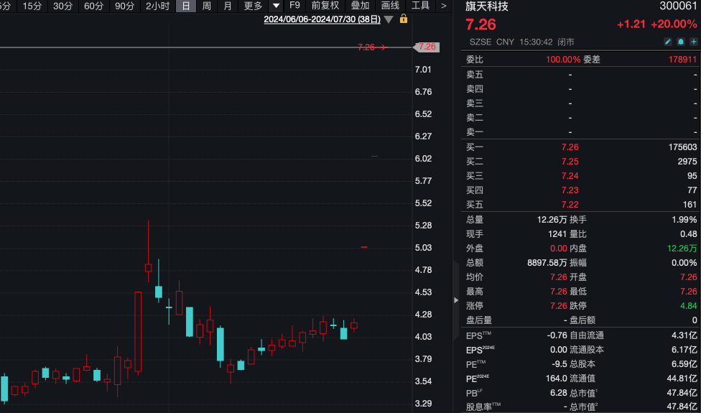Click the bell price alert icon
701x413 pixels.
(680, 42)
